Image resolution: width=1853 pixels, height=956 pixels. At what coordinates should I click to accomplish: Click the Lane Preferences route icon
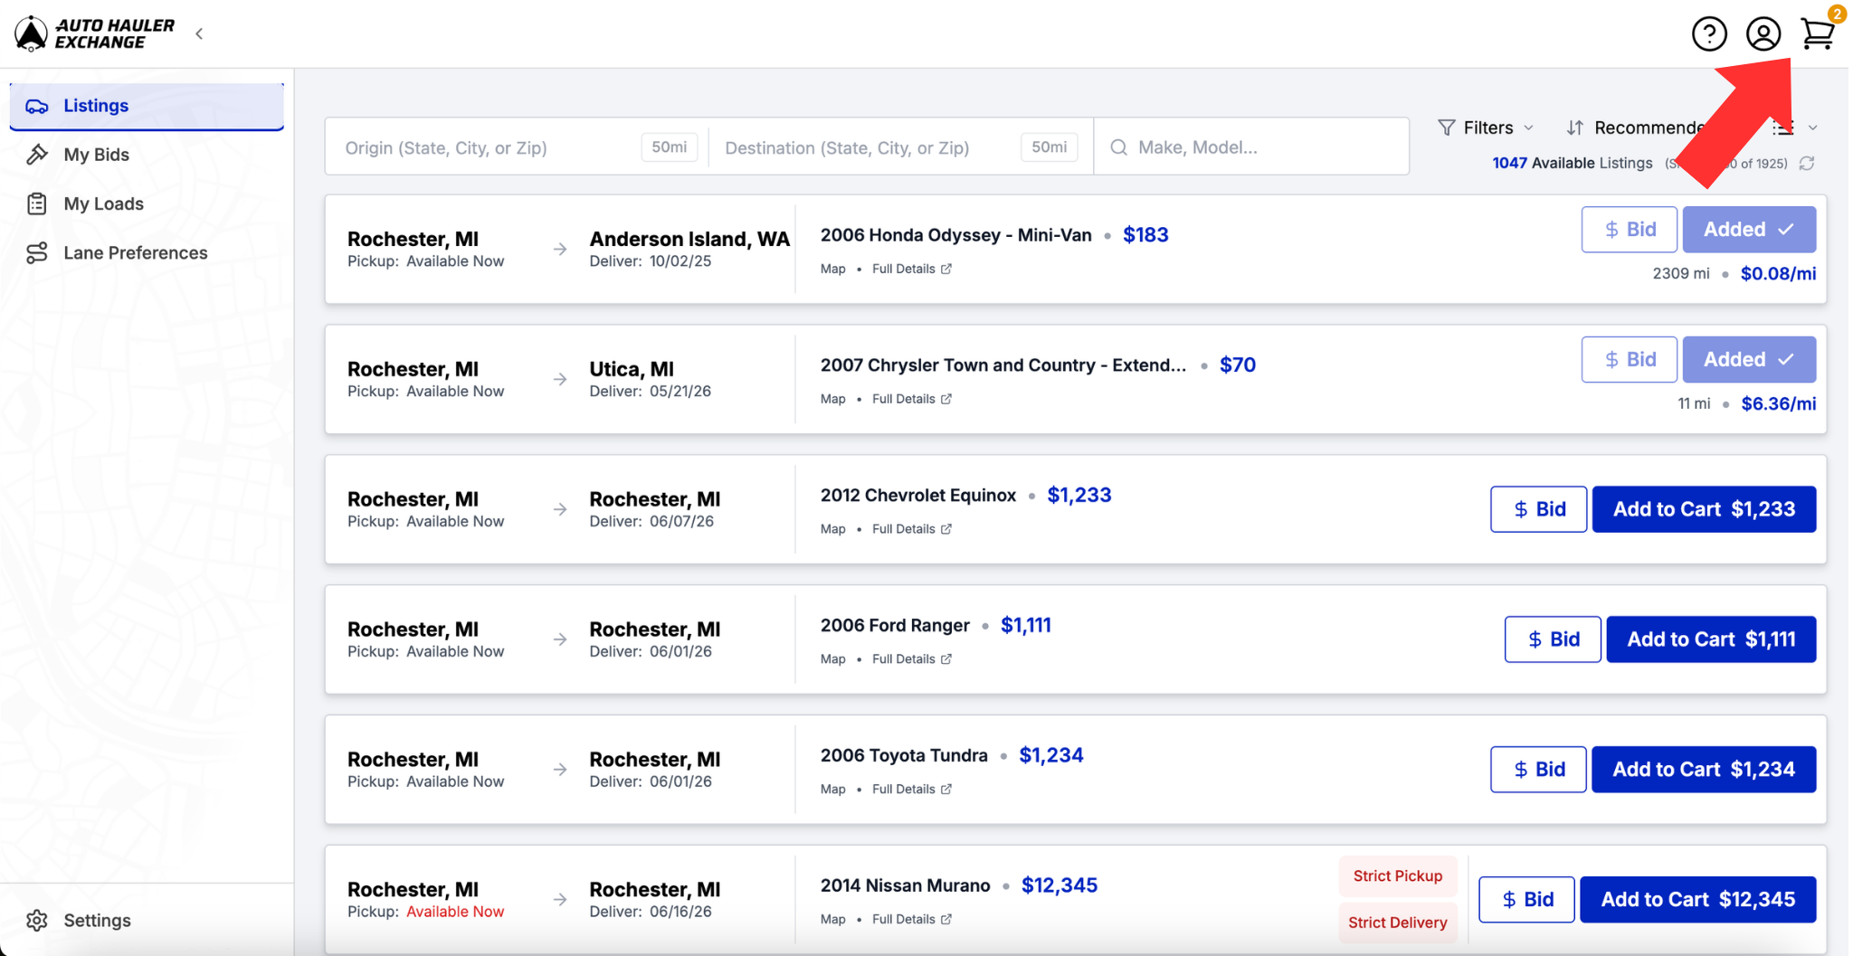point(37,253)
